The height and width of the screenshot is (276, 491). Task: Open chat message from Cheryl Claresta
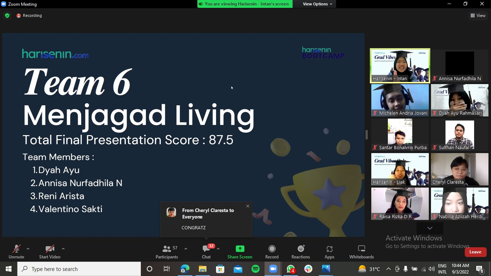pos(206,219)
